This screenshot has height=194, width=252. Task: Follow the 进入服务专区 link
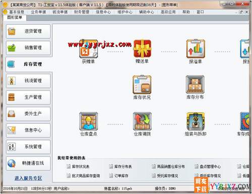coord(28,178)
